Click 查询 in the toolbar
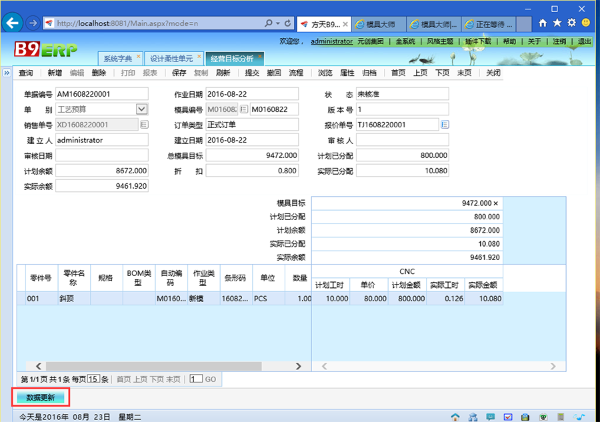Viewport: 600px width, 422px height. pos(26,73)
